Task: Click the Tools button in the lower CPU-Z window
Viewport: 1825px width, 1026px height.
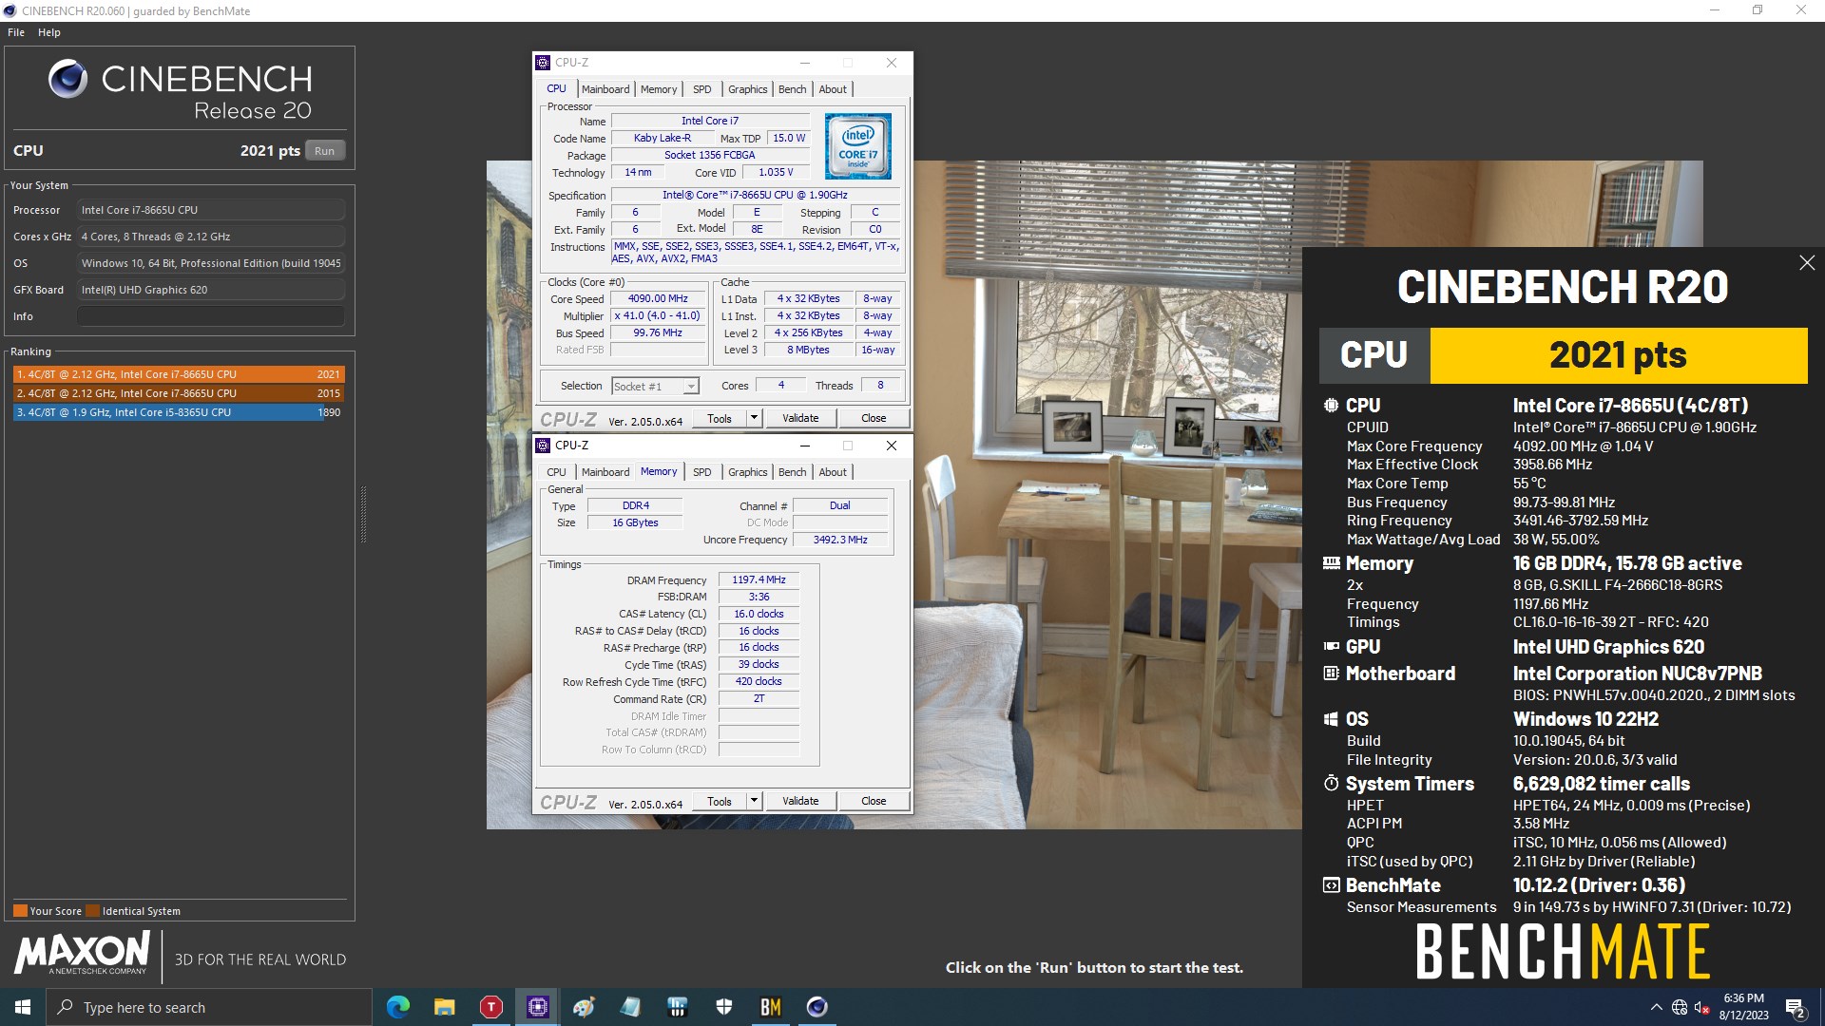Action: tap(720, 801)
